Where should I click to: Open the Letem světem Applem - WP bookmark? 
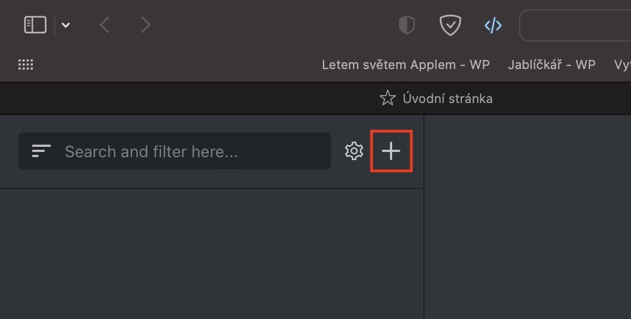405,64
